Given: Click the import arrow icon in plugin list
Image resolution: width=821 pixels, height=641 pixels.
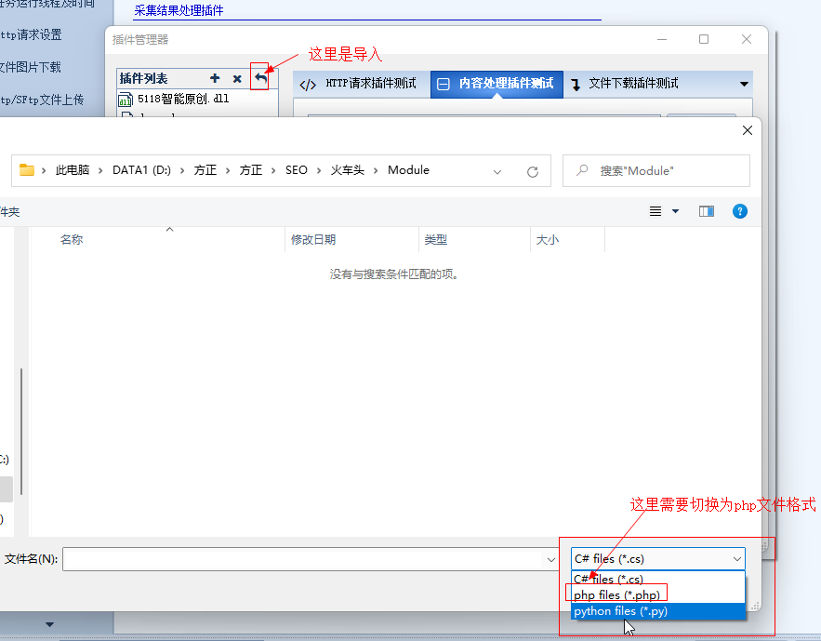Looking at the screenshot, I should coord(260,78).
